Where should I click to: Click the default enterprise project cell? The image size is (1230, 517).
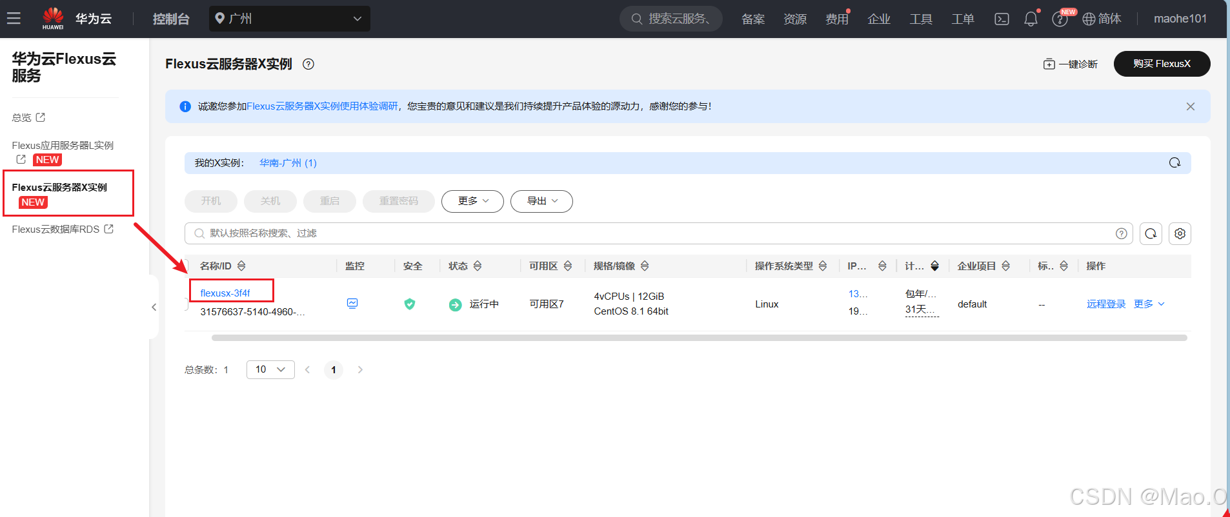(x=972, y=304)
